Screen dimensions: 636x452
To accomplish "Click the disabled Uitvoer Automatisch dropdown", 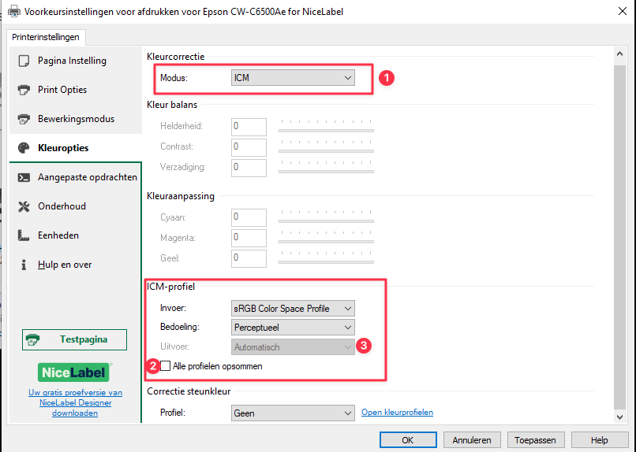I will point(293,346).
